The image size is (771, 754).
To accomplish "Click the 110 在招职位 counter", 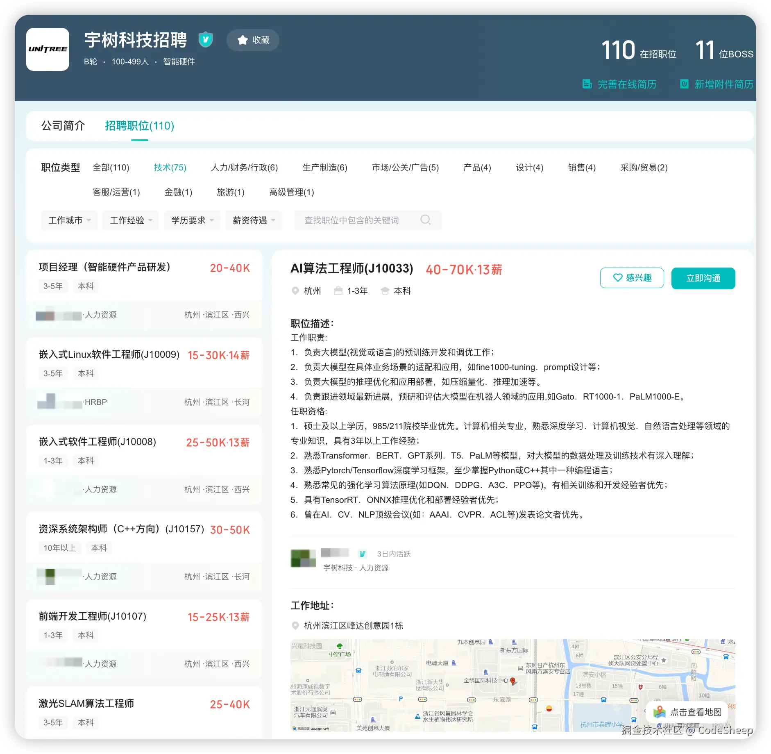I will (x=639, y=50).
